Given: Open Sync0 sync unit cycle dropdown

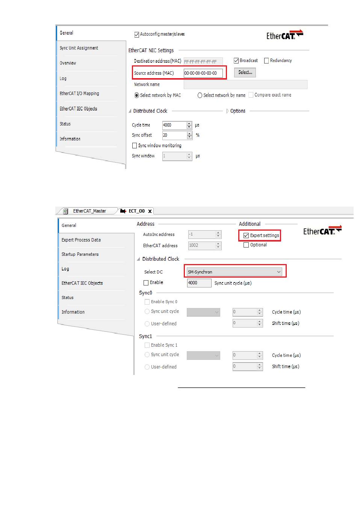Looking at the screenshot, I should (x=203, y=312).
